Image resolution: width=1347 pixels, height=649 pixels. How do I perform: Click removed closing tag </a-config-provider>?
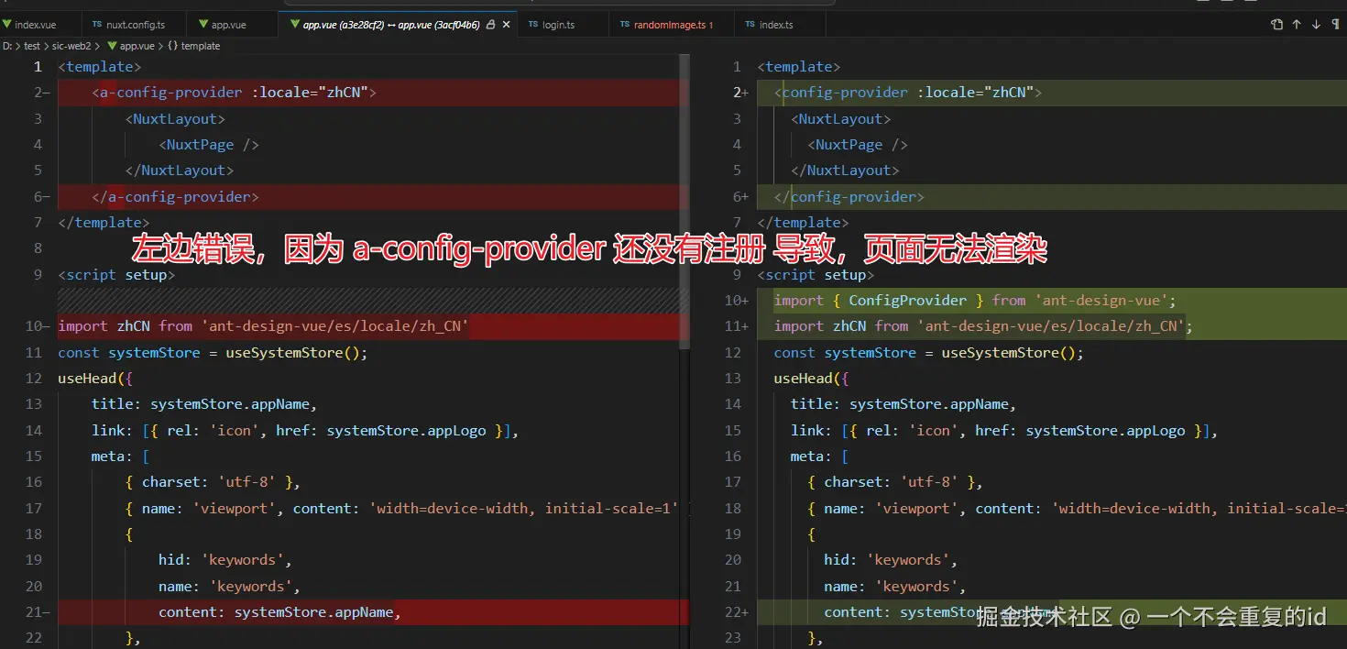pos(175,196)
